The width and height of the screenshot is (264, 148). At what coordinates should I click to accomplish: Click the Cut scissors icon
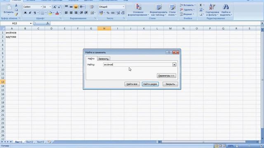click(x=16, y=5)
